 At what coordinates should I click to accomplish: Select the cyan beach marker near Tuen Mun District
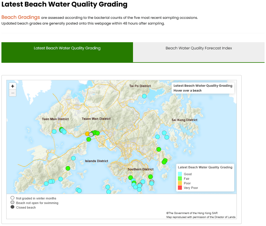tap(54, 132)
